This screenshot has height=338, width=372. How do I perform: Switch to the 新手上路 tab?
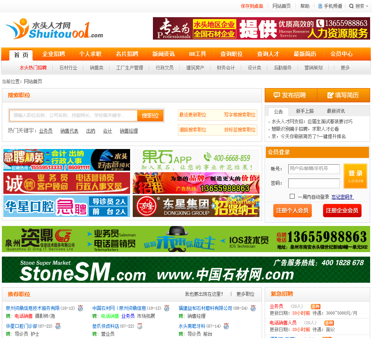[x=305, y=111]
